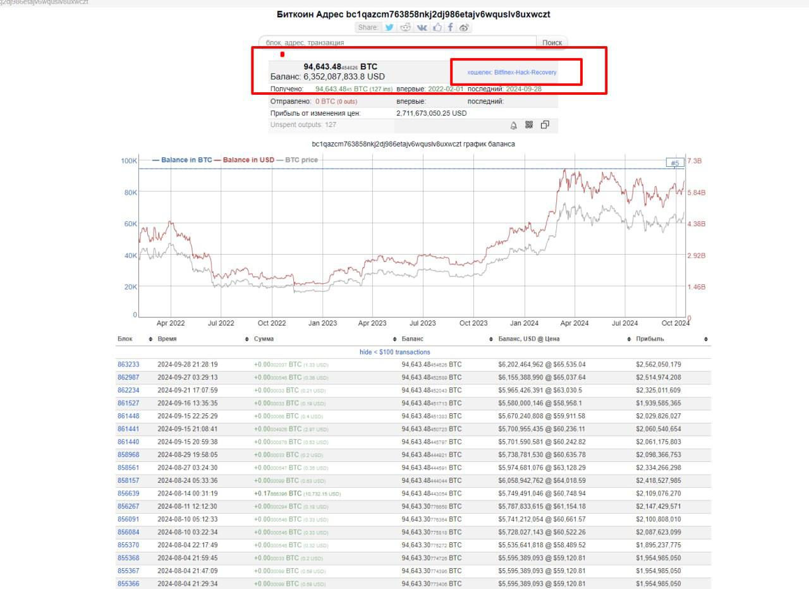
Task: Sort table by Сумма column arrows
Action: click(x=395, y=339)
